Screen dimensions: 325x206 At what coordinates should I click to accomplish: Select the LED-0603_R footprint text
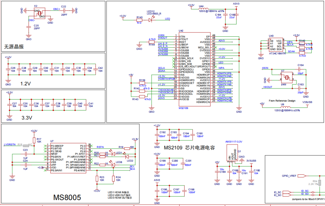tap(154, 14)
